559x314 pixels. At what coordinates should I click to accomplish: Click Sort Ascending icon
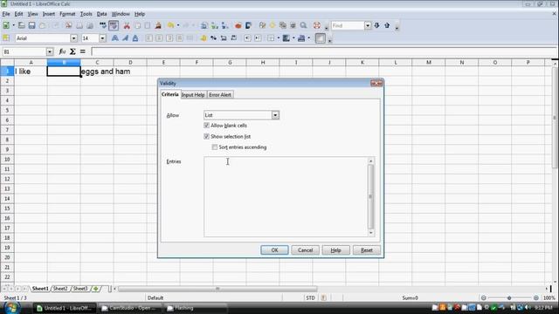214,25
